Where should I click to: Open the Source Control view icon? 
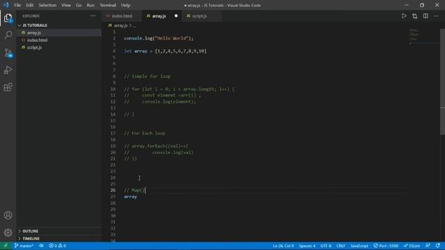(8, 53)
